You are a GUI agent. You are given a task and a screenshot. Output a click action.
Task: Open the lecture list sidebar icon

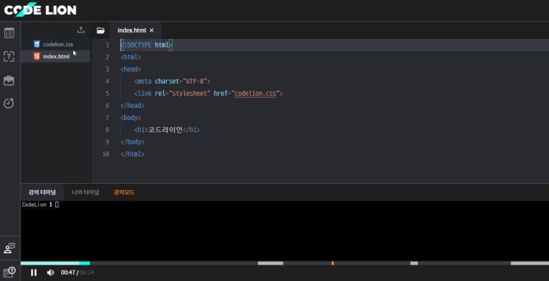[9, 33]
